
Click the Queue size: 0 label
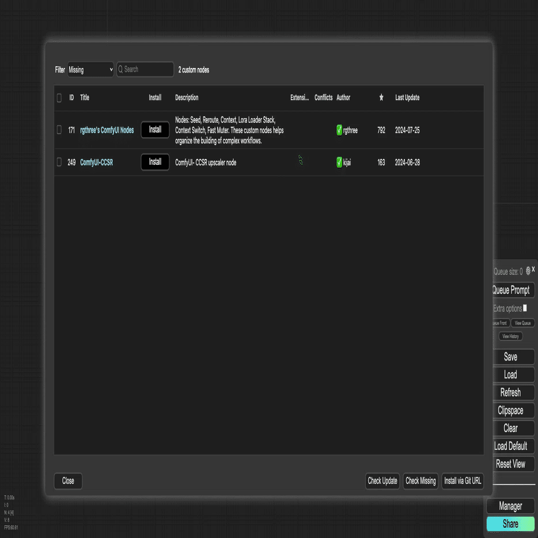tap(508, 271)
